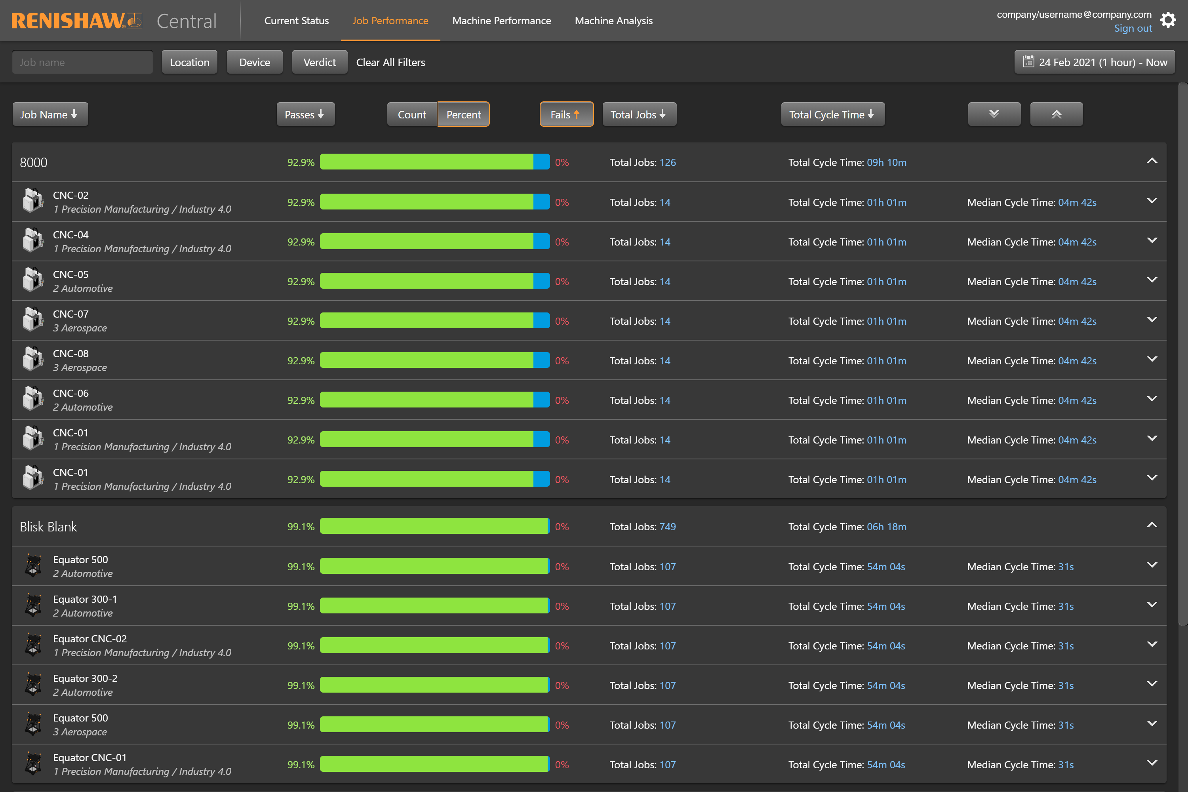Toggle Fails sort order
Screen dimensions: 1188x792
pyautogui.click(x=566, y=114)
